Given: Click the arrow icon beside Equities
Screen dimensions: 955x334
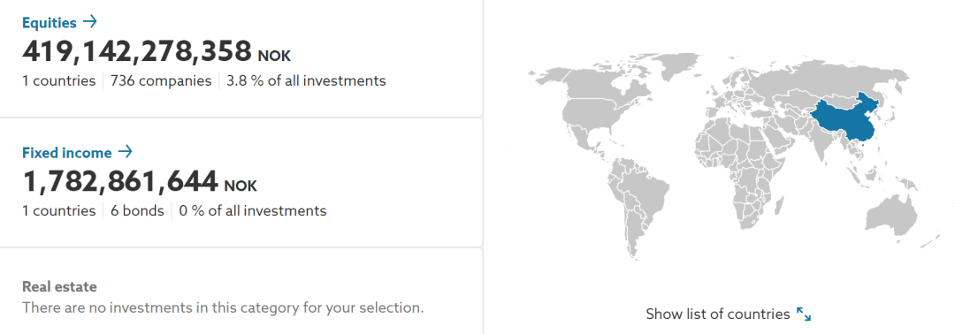Looking at the screenshot, I should point(89,22).
